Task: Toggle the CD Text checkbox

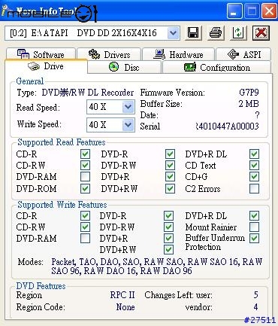Action: tap(254, 165)
